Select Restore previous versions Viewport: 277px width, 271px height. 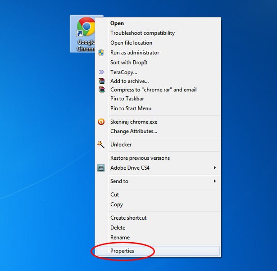point(140,158)
